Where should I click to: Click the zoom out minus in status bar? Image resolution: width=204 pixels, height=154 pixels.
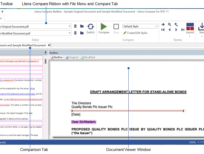(199, 142)
